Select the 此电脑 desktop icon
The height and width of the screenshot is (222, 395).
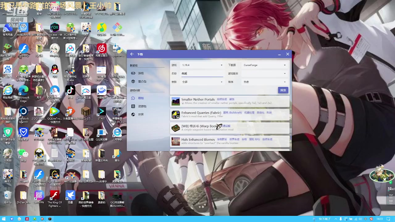(8, 156)
